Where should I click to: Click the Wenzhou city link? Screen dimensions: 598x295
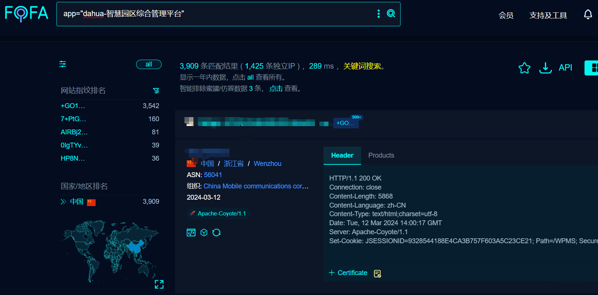[267, 164]
